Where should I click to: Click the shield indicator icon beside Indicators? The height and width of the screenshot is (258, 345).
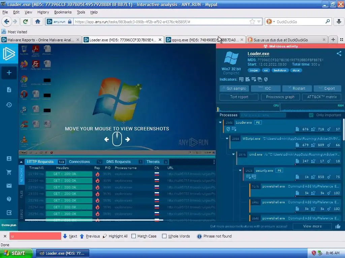tap(266, 79)
